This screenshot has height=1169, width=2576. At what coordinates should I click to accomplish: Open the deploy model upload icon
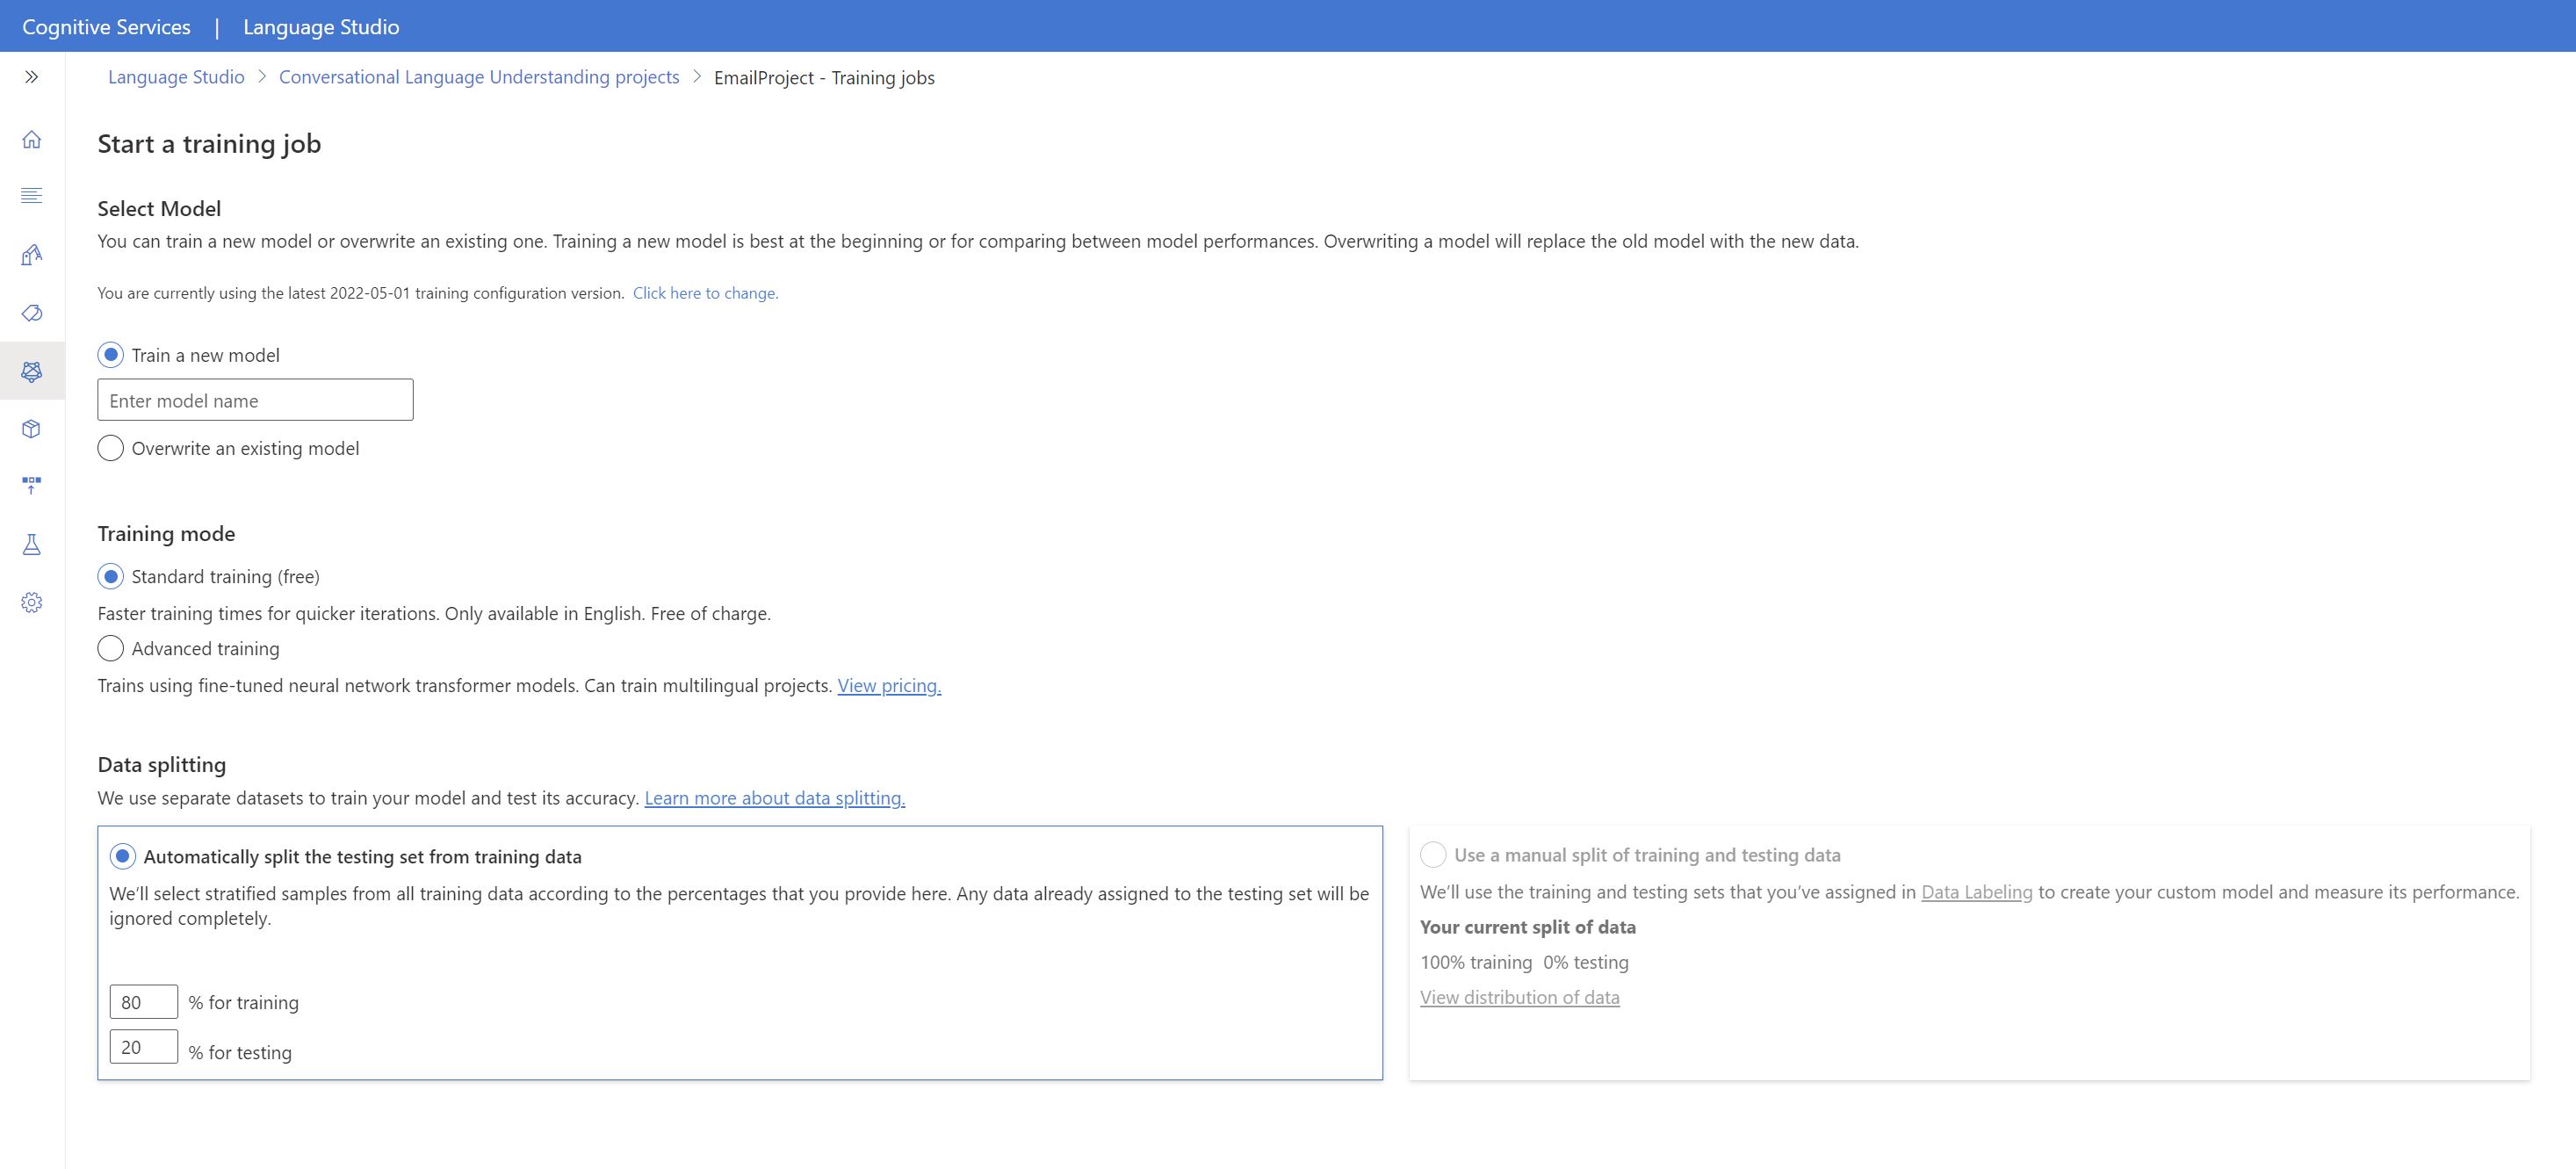tap(32, 485)
